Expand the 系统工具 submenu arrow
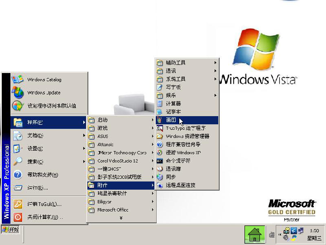 click(x=216, y=79)
